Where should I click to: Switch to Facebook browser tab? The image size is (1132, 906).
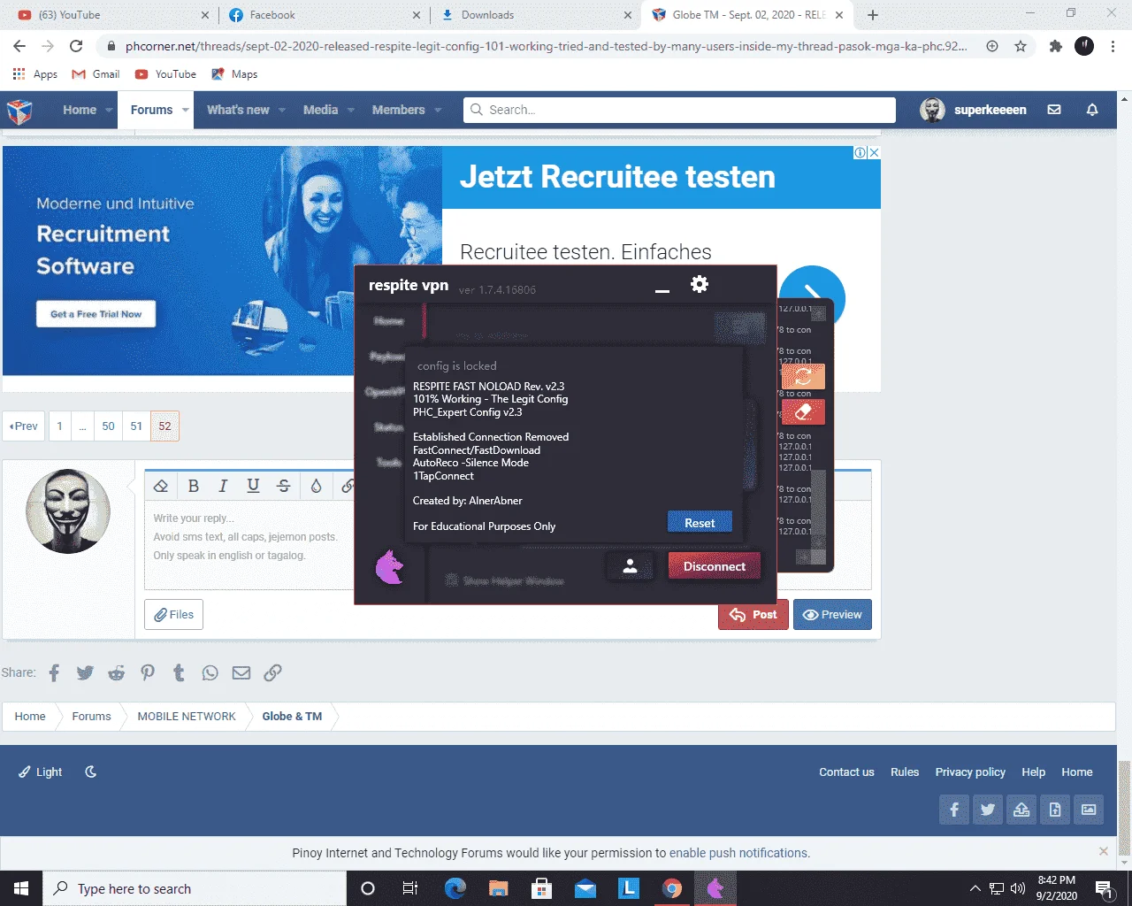click(x=323, y=15)
